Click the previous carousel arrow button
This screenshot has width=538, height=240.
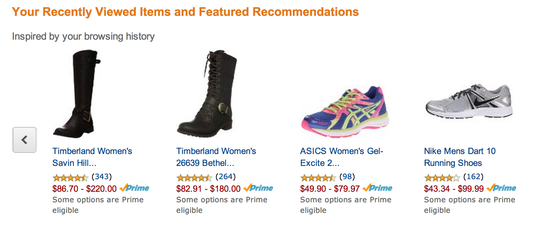(x=25, y=140)
